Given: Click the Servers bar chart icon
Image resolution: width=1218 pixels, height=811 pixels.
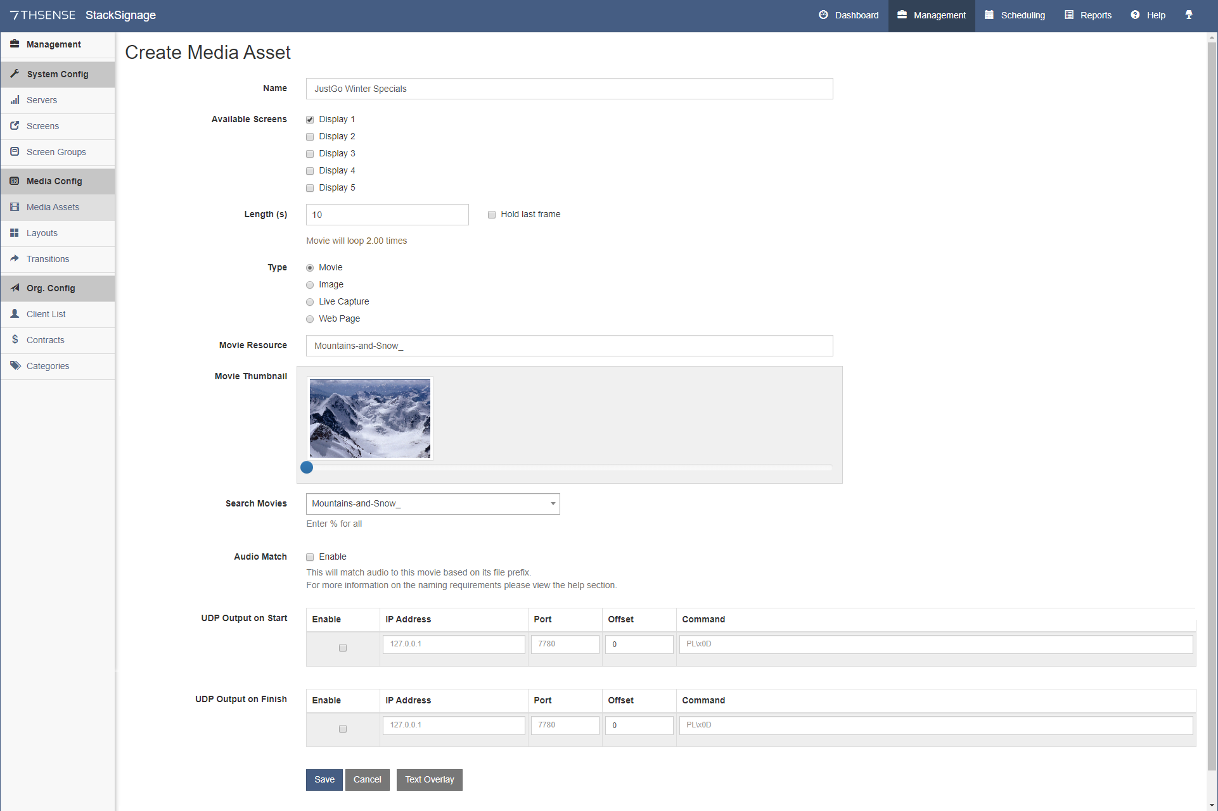Looking at the screenshot, I should click(15, 100).
